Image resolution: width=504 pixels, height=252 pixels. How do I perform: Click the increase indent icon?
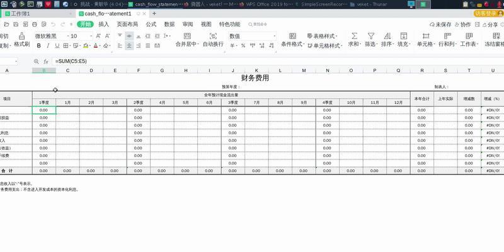pos(157,36)
